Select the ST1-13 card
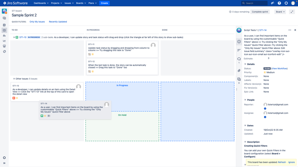The image size is (298, 167). pyautogui.click(x=47, y=92)
